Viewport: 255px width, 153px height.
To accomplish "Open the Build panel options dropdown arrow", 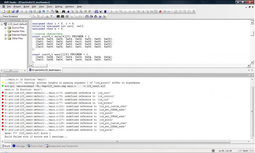I will (x=249, y=75).
